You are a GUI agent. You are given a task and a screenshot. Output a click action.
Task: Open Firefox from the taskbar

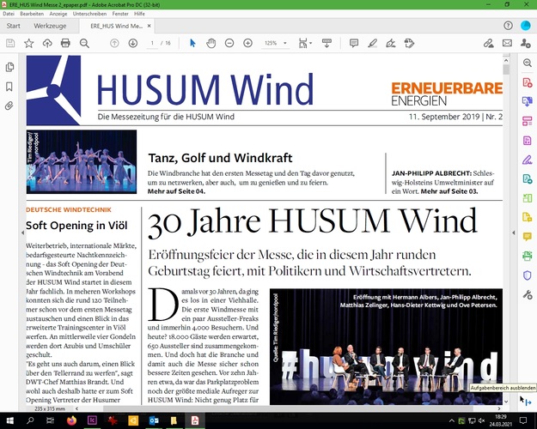pyautogui.click(x=71, y=420)
